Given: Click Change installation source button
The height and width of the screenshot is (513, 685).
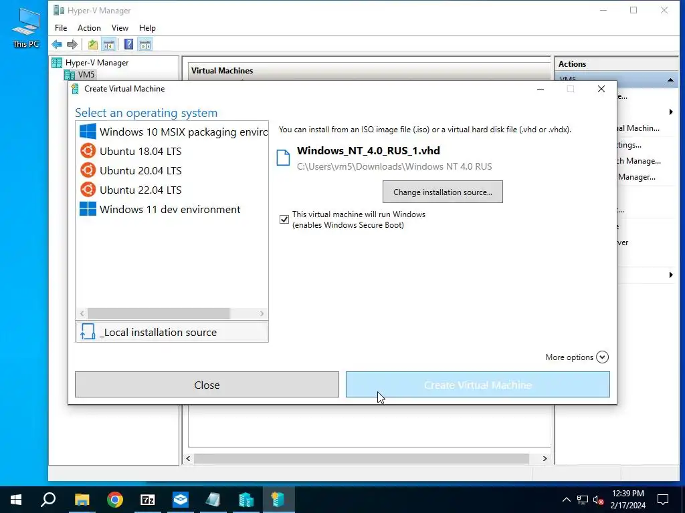Looking at the screenshot, I should pyautogui.click(x=443, y=192).
